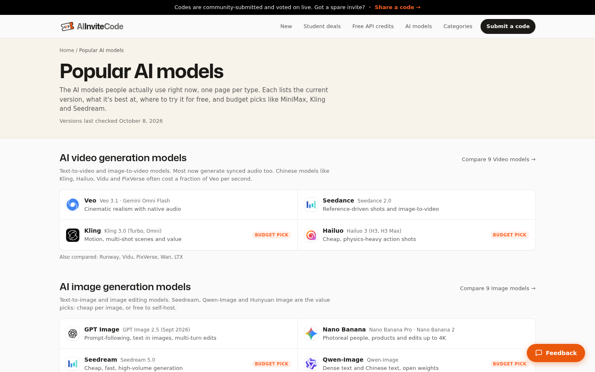Click the AIInviteCode ticket logo icon
Viewport: 595px width, 372px height.
(67, 26)
